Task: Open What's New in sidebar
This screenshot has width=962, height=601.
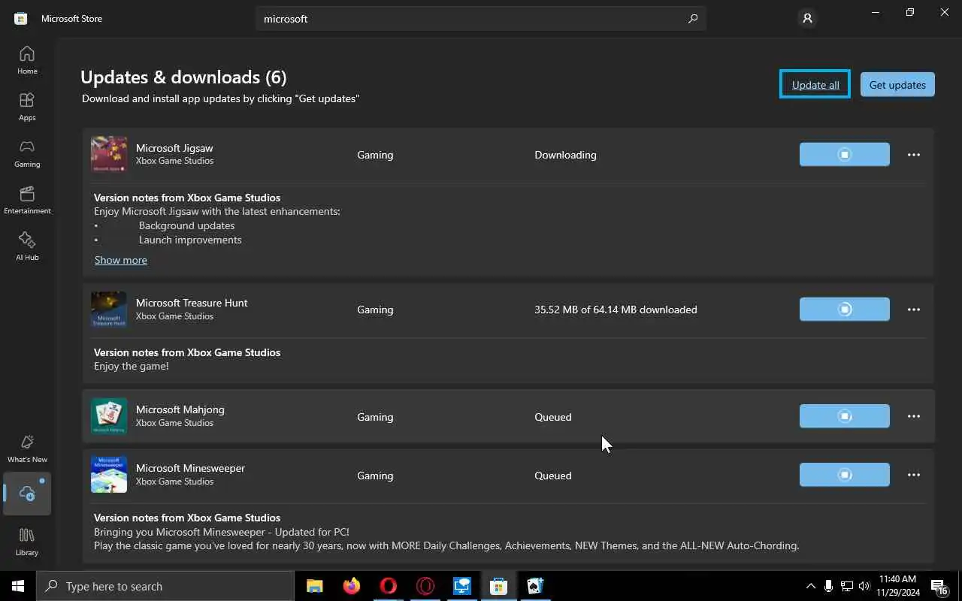Action: pos(27,448)
